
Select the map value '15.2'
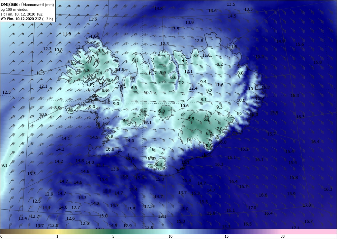point(124,177)
